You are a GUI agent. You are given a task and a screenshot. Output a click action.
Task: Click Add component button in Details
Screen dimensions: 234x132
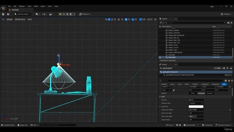coord(218,68)
